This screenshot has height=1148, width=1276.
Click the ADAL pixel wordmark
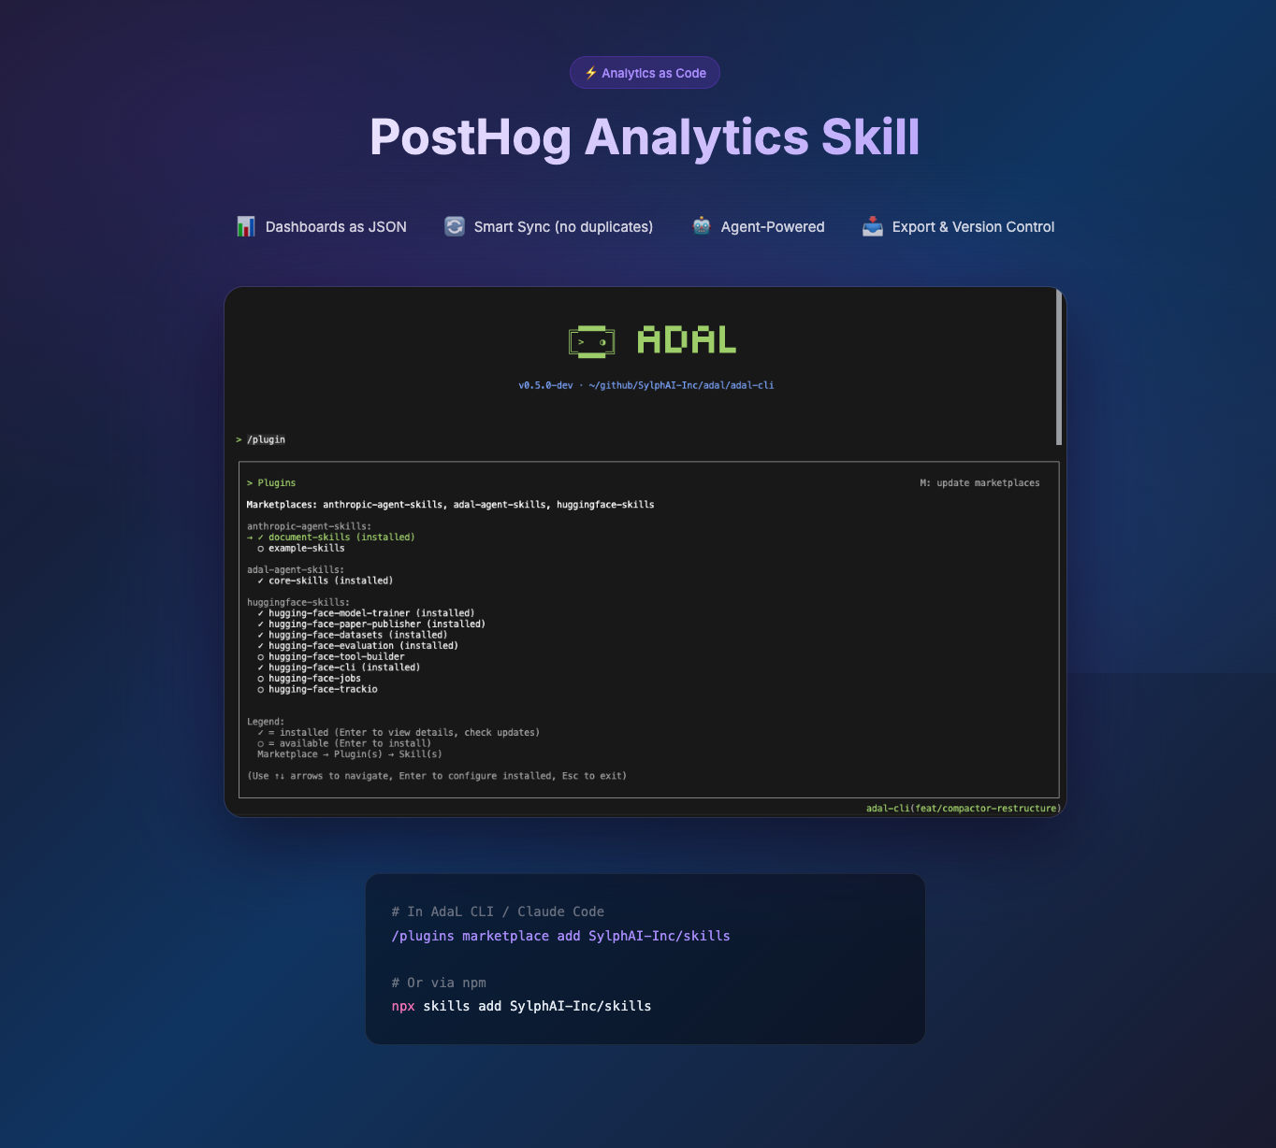click(687, 340)
